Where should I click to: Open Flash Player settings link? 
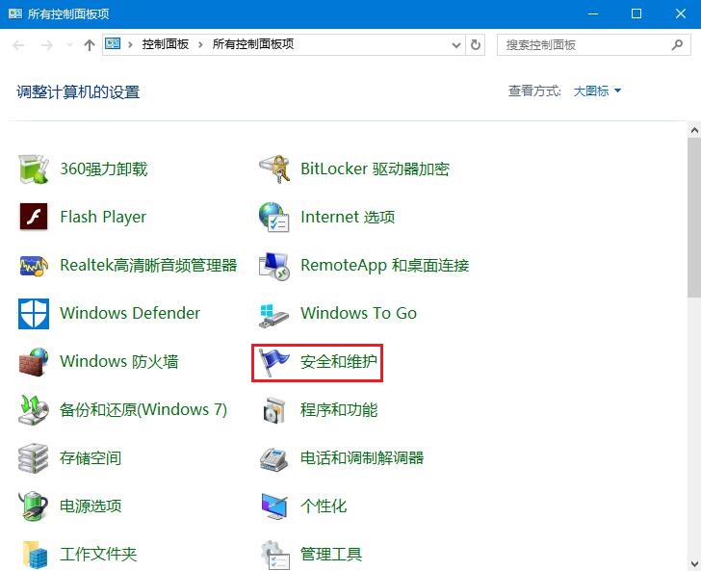[x=103, y=217]
